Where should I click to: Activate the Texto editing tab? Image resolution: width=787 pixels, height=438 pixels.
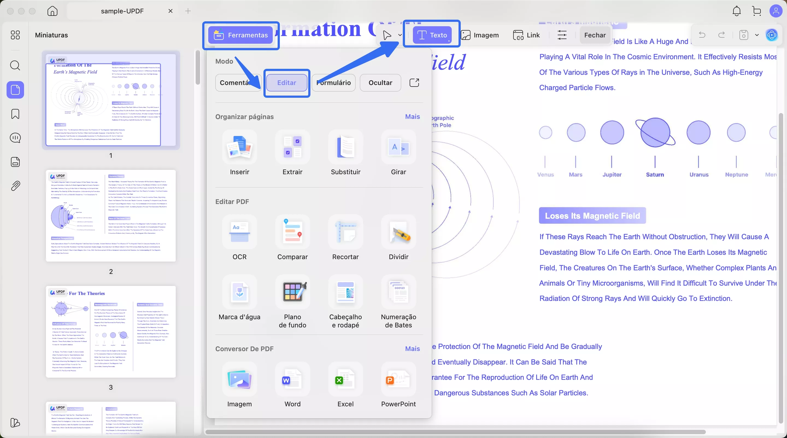(432, 35)
